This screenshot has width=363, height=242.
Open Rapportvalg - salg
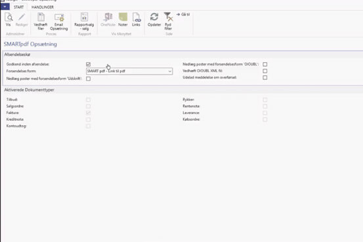pyautogui.click(x=84, y=21)
